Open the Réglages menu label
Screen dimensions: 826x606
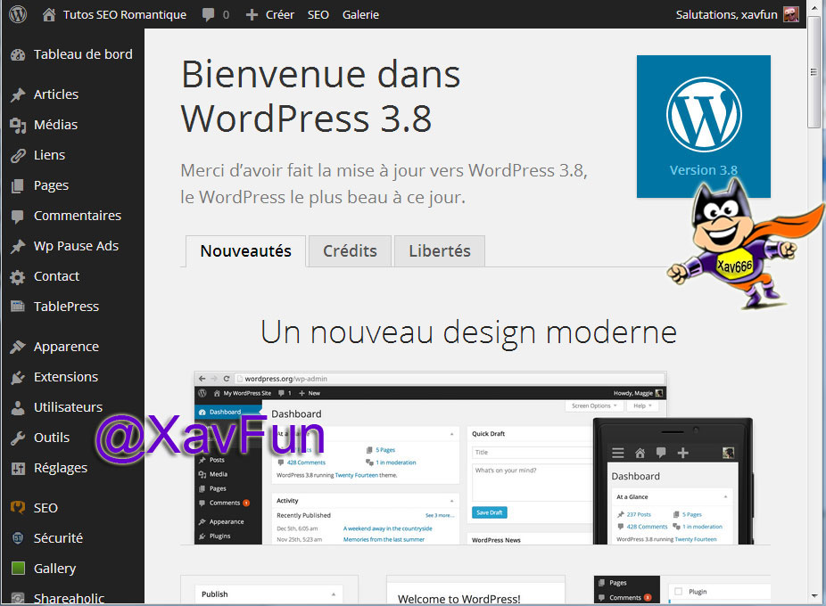(x=61, y=468)
